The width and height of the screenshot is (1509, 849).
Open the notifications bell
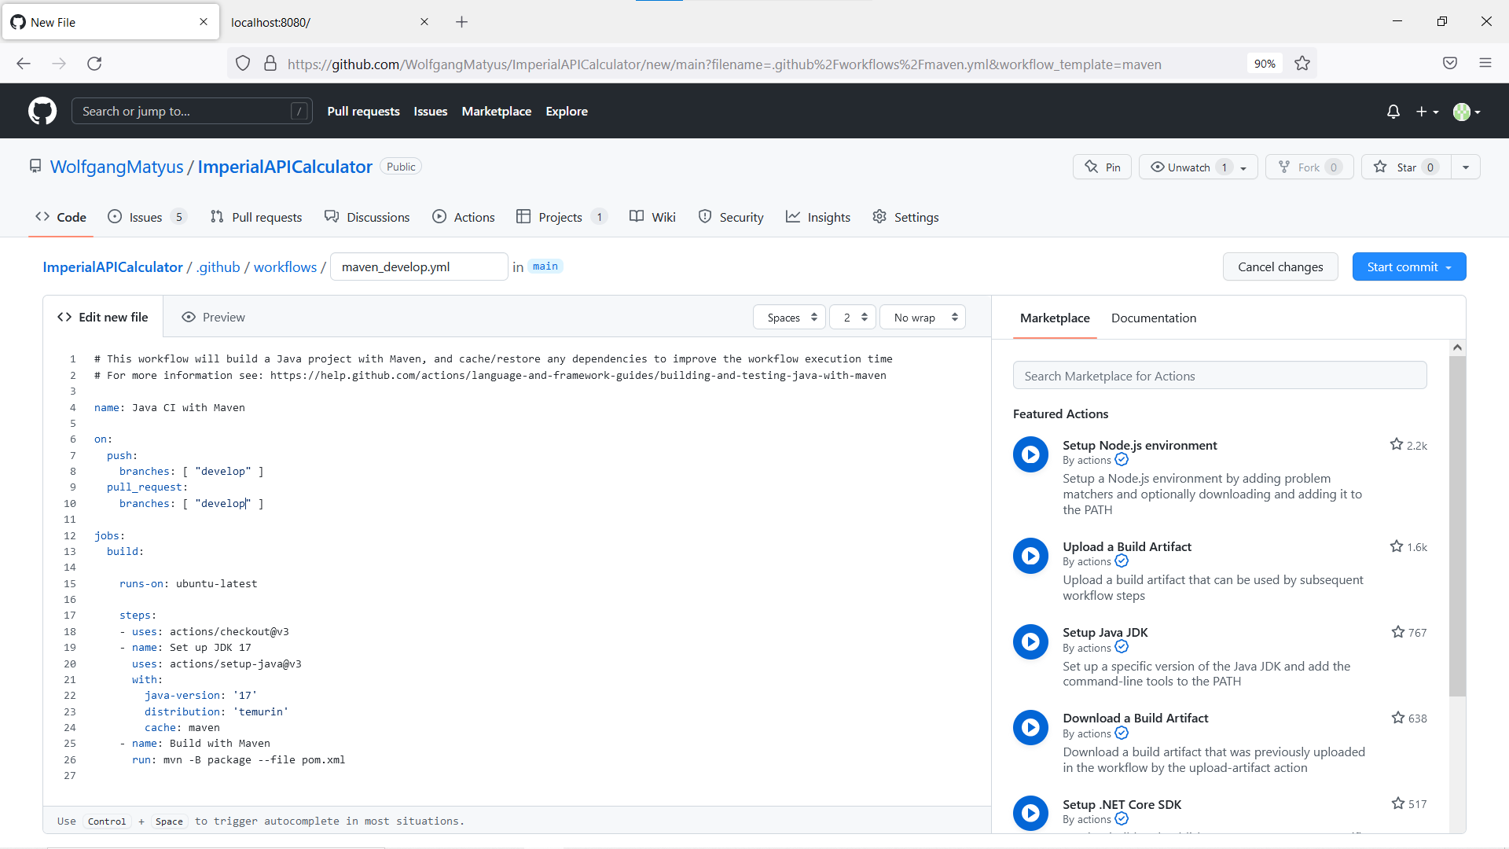click(x=1393, y=112)
